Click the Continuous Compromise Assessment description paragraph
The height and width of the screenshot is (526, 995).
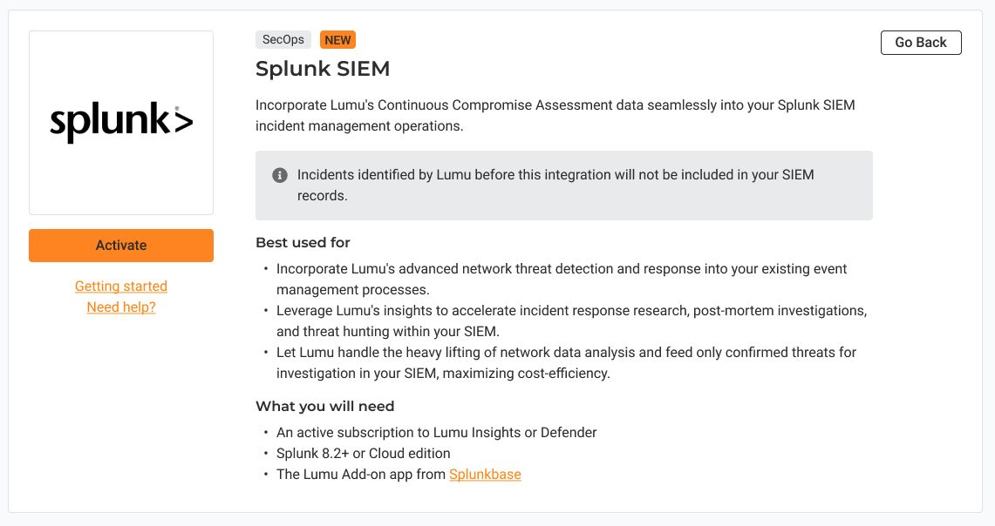tap(555, 116)
